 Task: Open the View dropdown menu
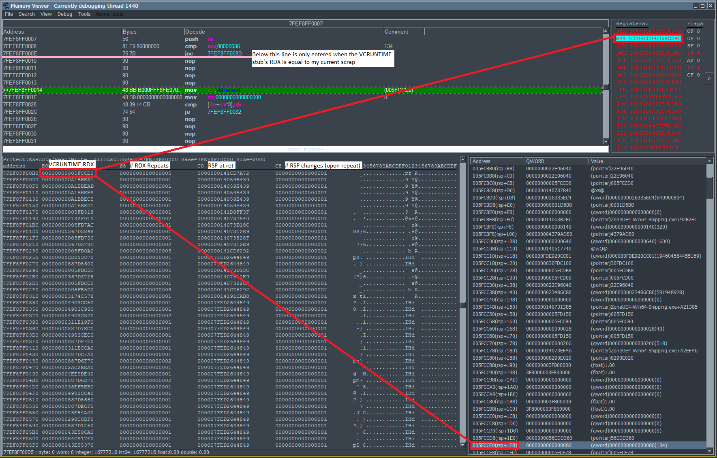[x=46, y=14]
